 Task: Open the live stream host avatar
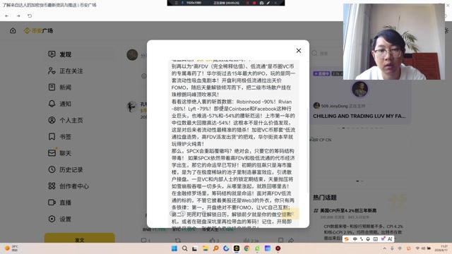coord(359,89)
